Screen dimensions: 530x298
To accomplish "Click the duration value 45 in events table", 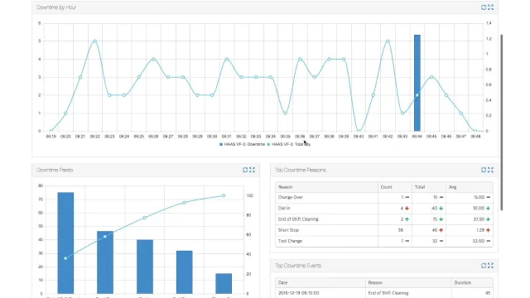I will coord(488,293).
